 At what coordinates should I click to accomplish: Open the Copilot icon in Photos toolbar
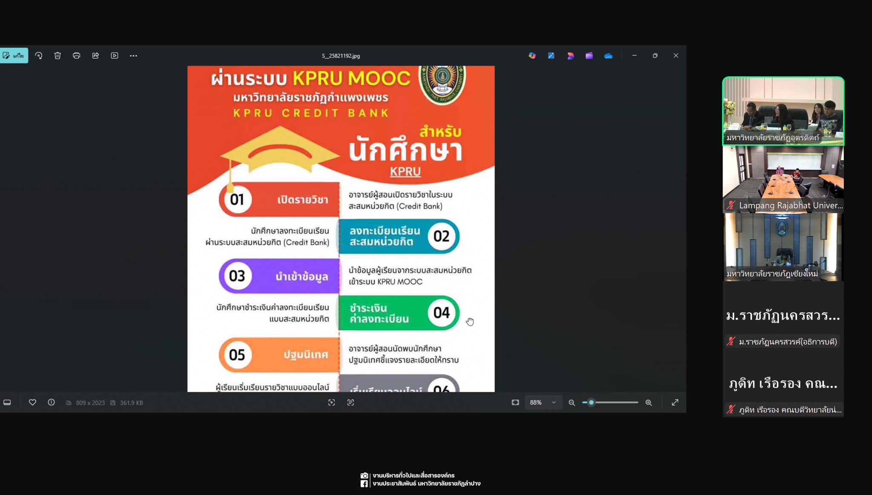tap(532, 55)
